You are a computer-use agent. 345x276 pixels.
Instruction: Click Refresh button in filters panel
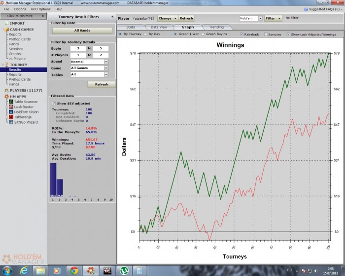102,84
